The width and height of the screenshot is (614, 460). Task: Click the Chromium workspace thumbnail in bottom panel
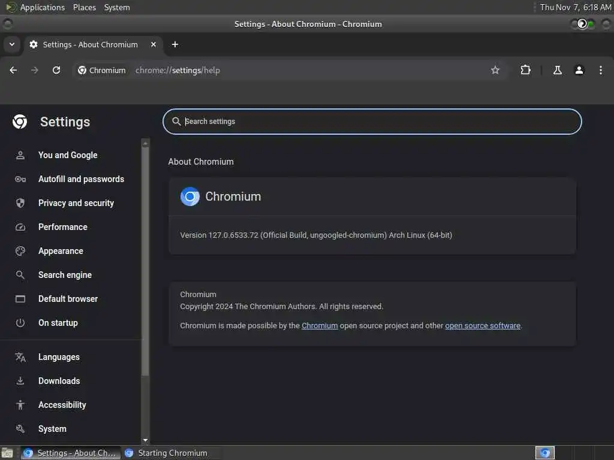[544, 453]
